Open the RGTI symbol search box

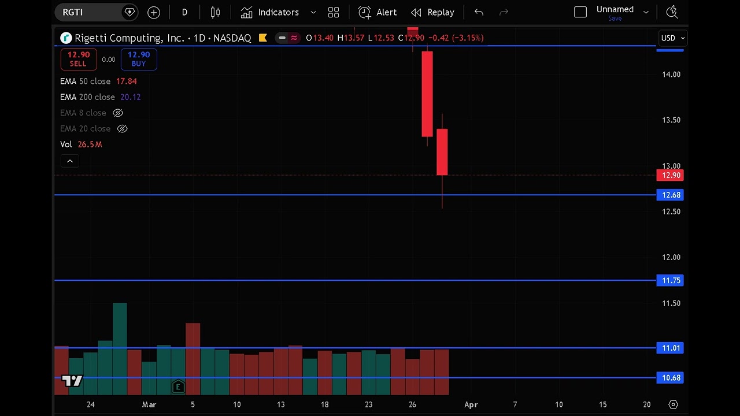(95, 12)
